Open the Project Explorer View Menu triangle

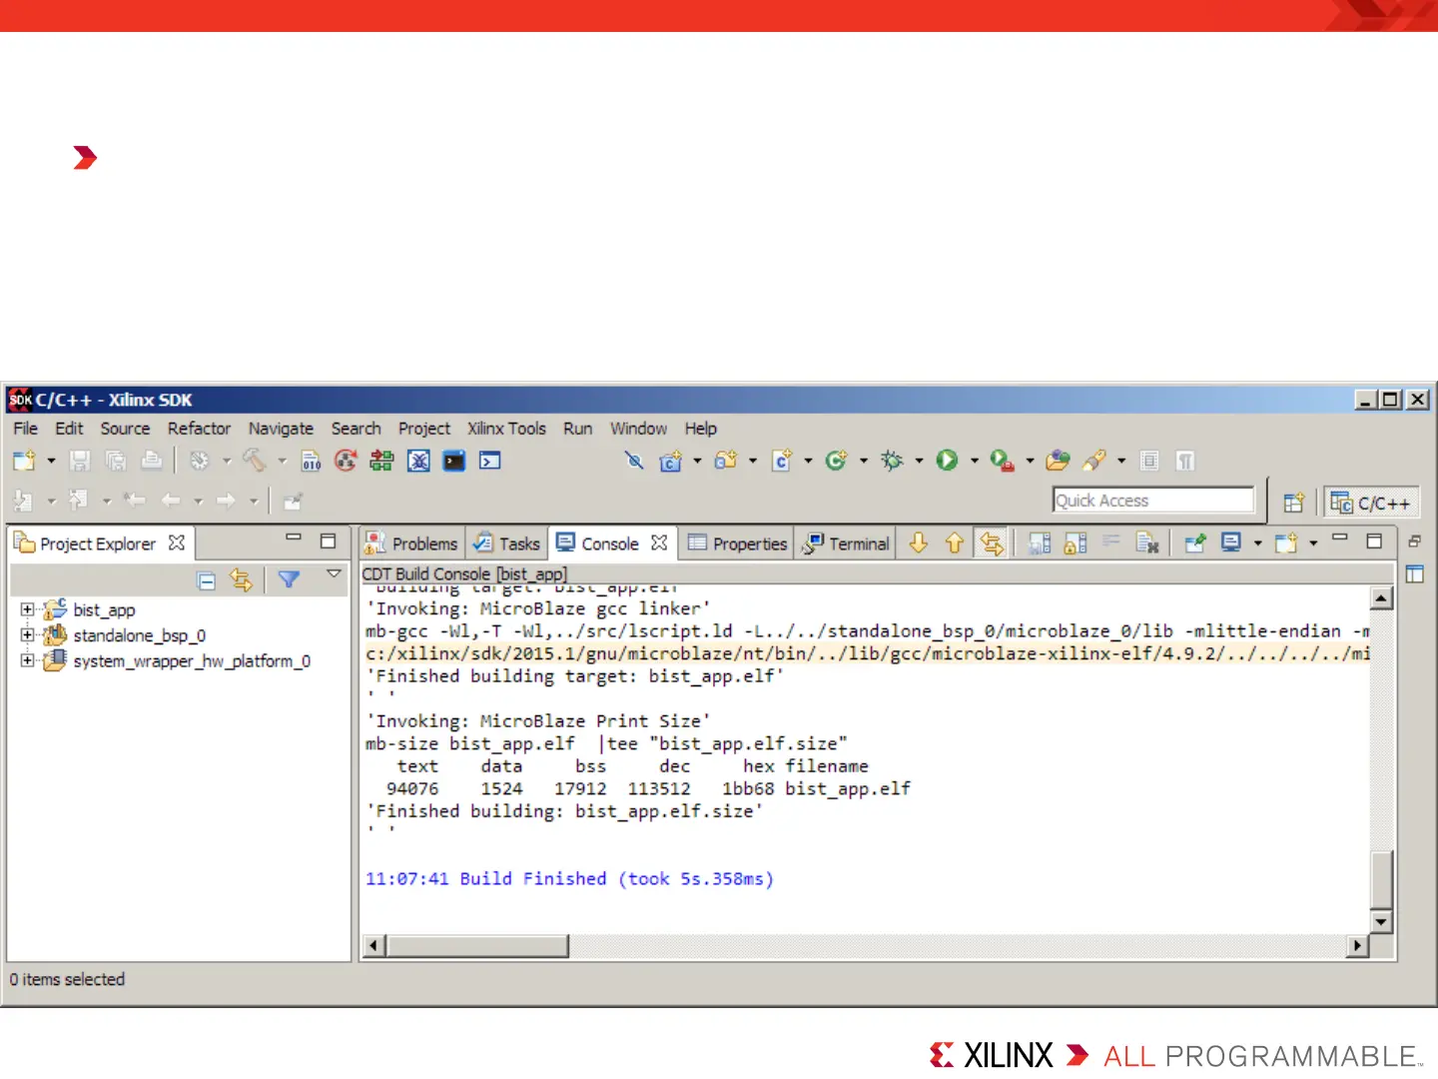[x=335, y=573]
